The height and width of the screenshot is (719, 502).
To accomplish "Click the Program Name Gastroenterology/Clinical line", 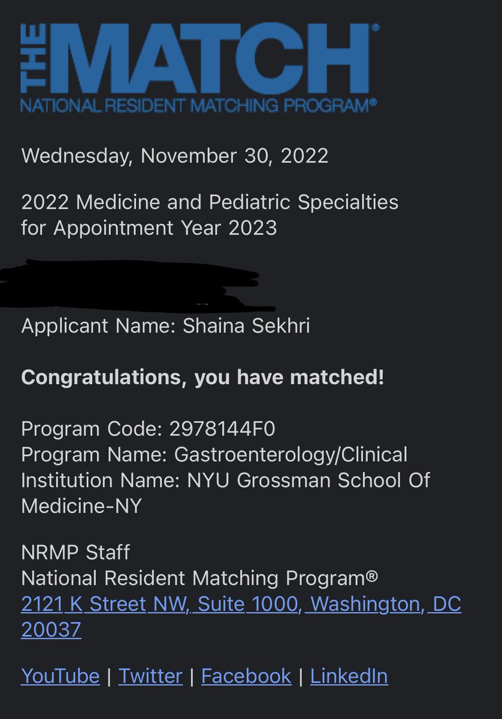I will 214,455.
